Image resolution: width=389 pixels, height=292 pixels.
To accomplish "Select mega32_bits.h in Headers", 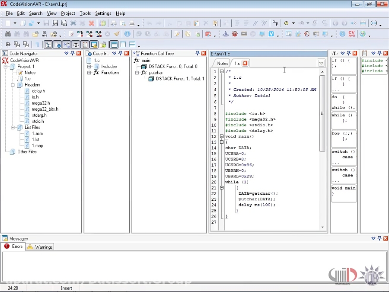I will click(45, 109).
